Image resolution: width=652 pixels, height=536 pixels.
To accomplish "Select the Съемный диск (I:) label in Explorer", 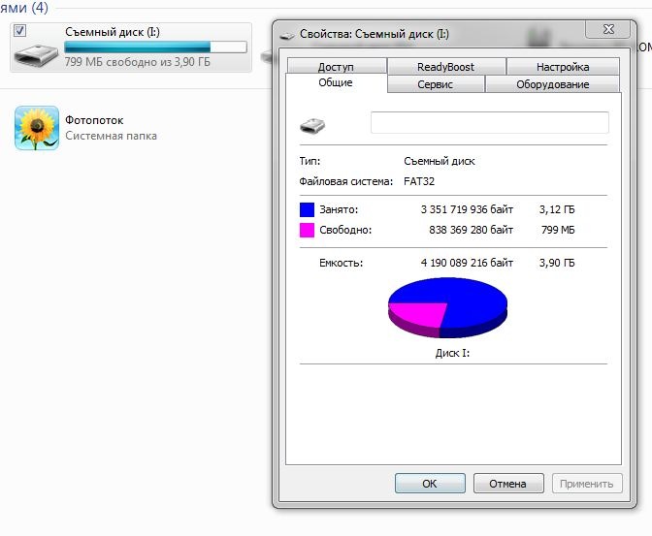I will pyautogui.click(x=113, y=32).
